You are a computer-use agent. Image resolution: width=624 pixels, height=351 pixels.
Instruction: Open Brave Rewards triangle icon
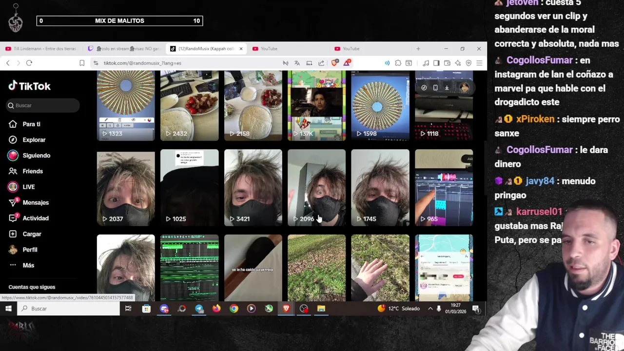pos(347,63)
